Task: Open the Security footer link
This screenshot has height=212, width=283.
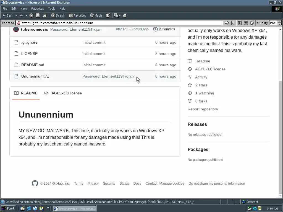Action: click(109, 184)
